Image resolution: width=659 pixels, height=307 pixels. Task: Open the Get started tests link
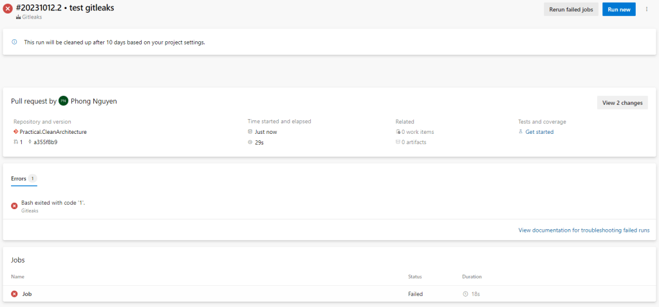click(x=539, y=132)
